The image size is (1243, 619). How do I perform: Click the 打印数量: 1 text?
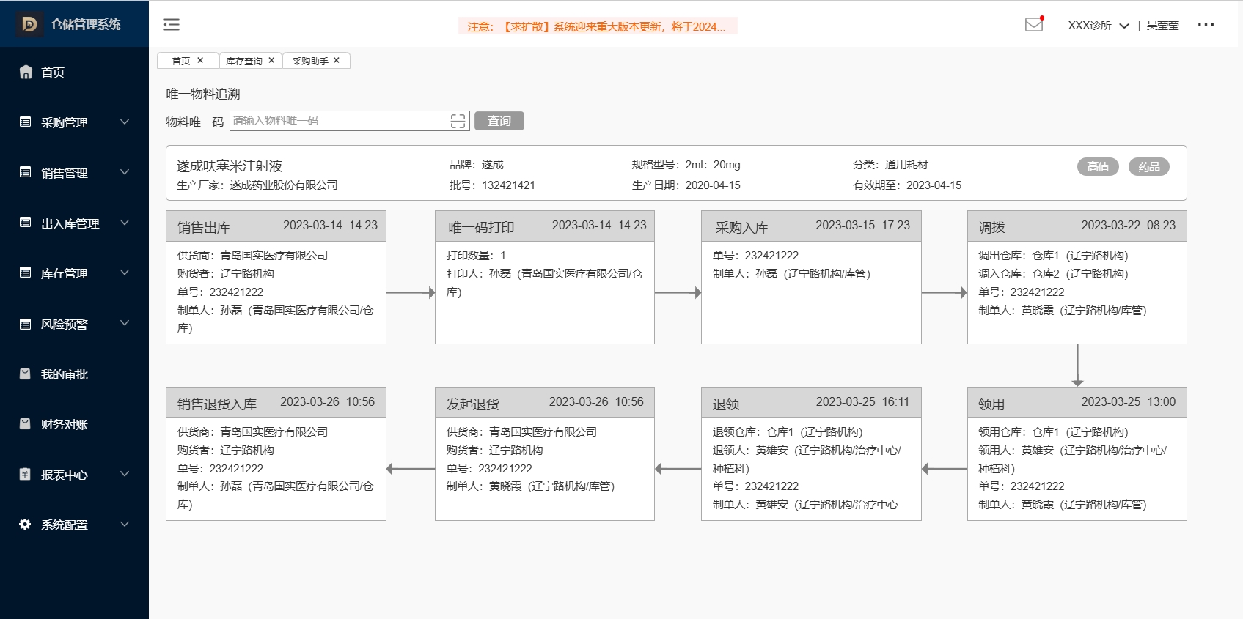pos(476,256)
